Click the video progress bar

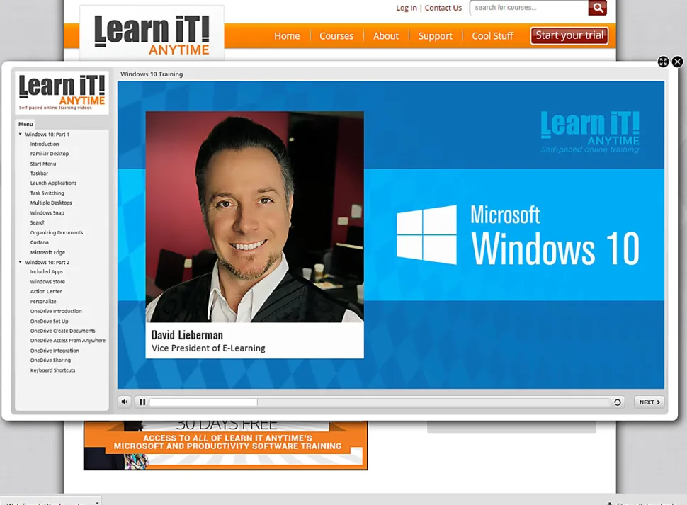click(x=380, y=402)
